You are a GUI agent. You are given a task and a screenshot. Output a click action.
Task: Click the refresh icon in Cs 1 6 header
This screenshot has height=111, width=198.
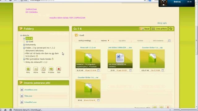pyautogui.click(x=171, y=29)
